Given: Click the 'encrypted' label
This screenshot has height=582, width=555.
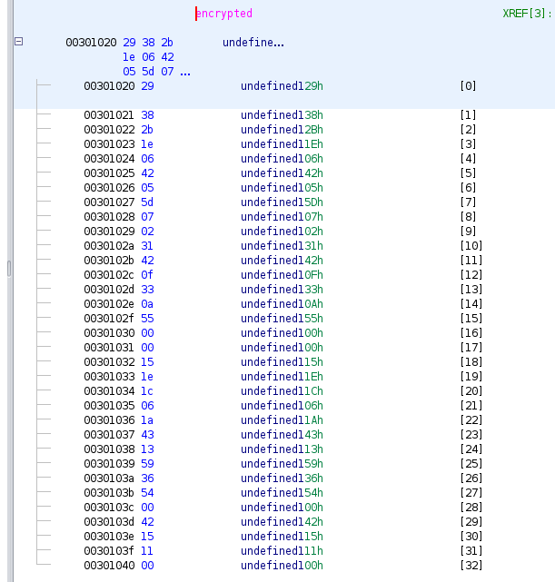Looking at the screenshot, I should (x=225, y=14).
